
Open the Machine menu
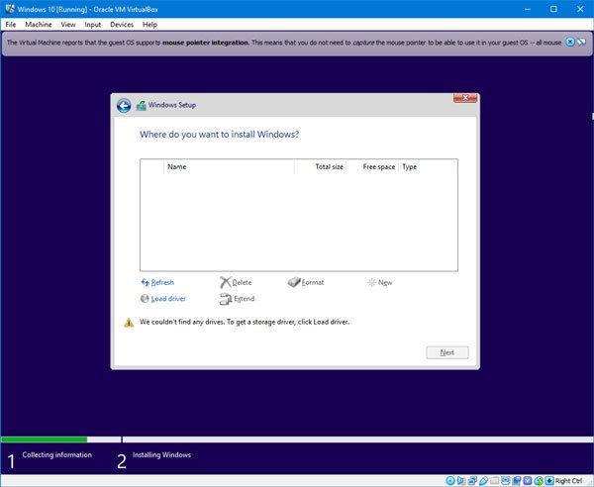39,25
